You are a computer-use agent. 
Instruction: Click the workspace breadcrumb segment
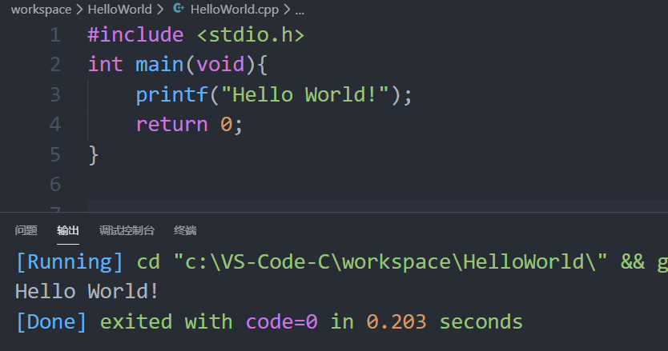[x=41, y=10]
